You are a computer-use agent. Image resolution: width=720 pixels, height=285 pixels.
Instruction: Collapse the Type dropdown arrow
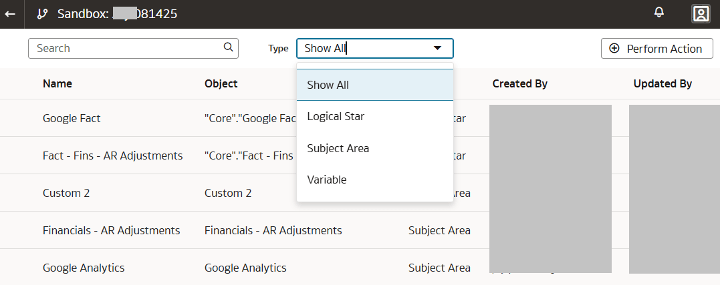point(438,48)
